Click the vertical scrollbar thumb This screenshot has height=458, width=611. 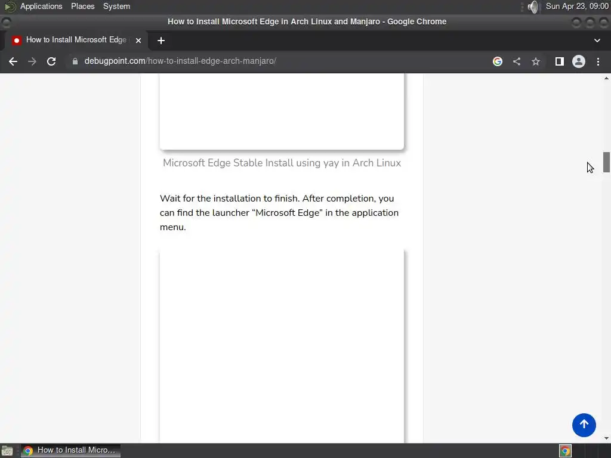pos(606,162)
